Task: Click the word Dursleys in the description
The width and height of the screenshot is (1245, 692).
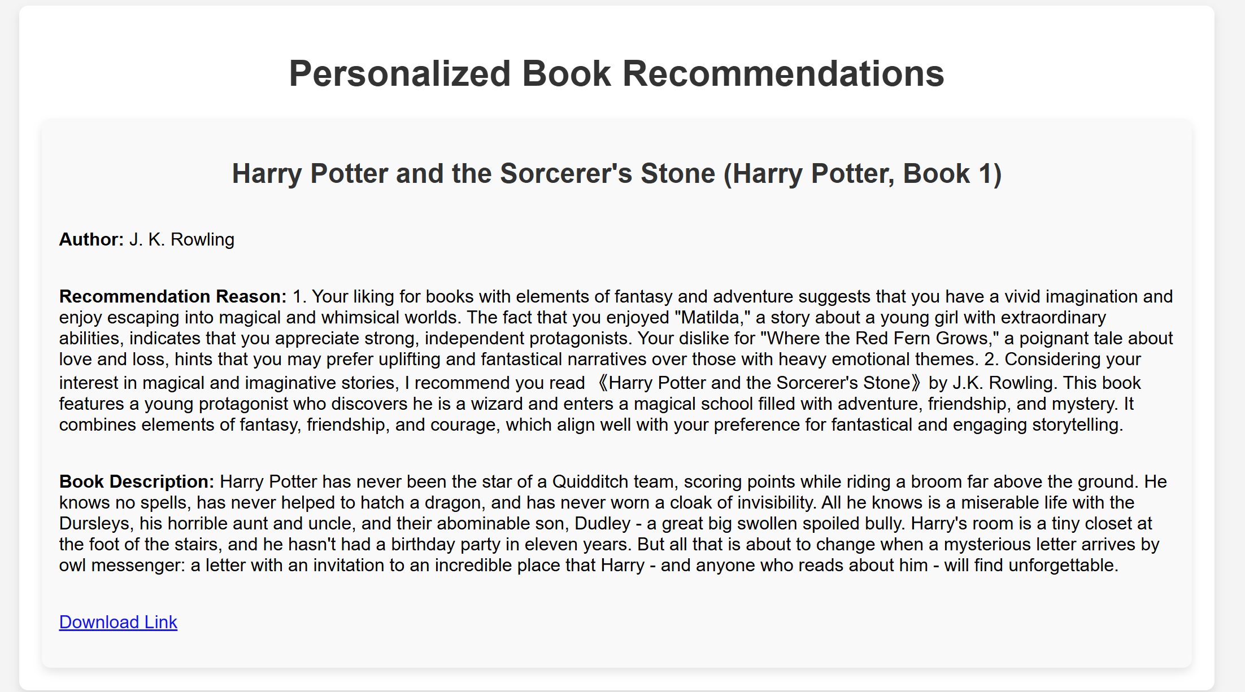Action: click(94, 523)
